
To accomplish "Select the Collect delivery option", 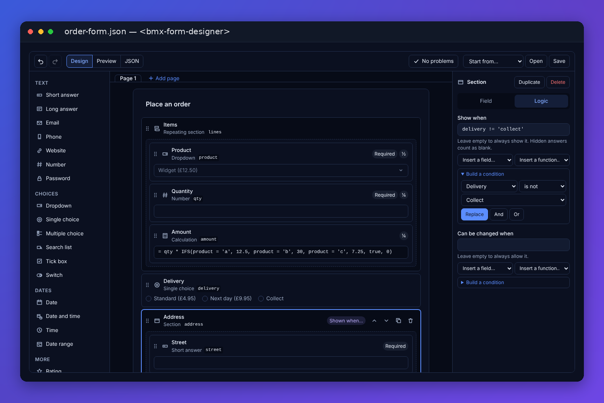I will (x=271, y=299).
